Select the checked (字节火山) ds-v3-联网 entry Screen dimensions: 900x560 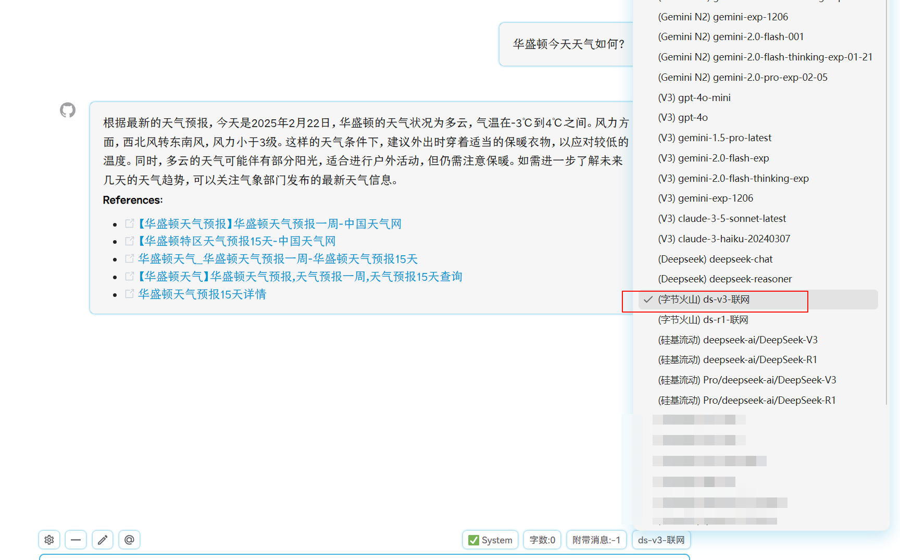(758, 299)
